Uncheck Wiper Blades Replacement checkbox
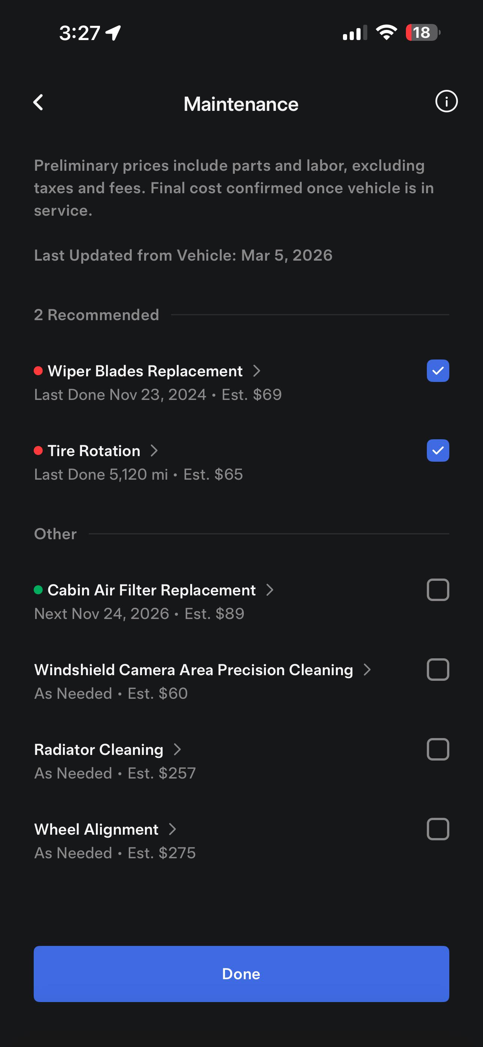Image resolution: width=483 pixels, height=1047 pixels. 437,371
